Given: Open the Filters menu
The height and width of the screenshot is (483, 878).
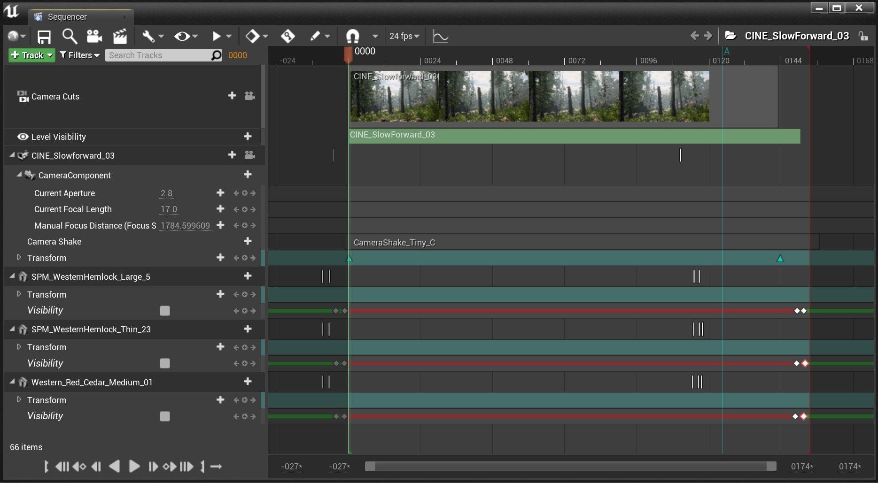Looking at the screenshot, I should [x=80, y=55].
